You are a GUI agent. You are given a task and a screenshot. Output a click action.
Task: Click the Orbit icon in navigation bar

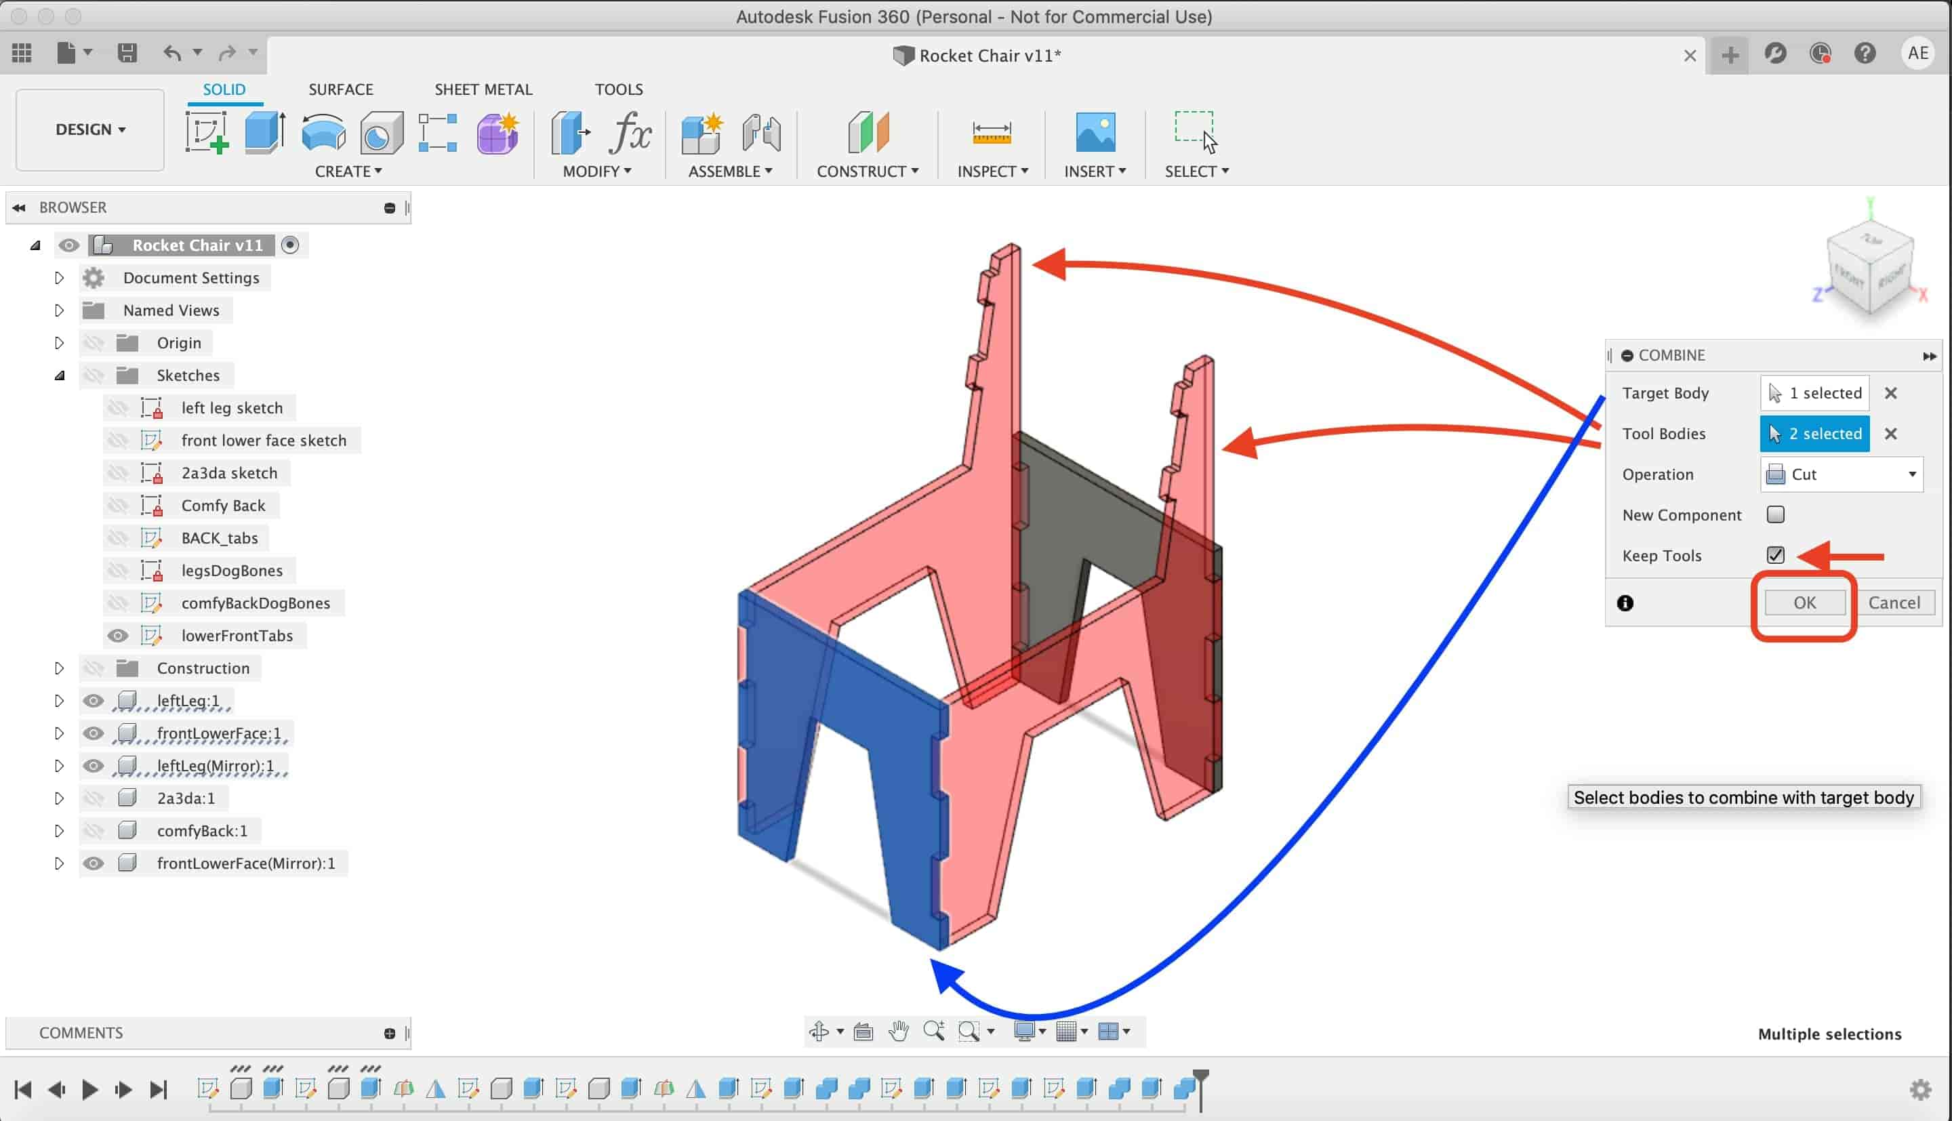tap(819, 1031)
